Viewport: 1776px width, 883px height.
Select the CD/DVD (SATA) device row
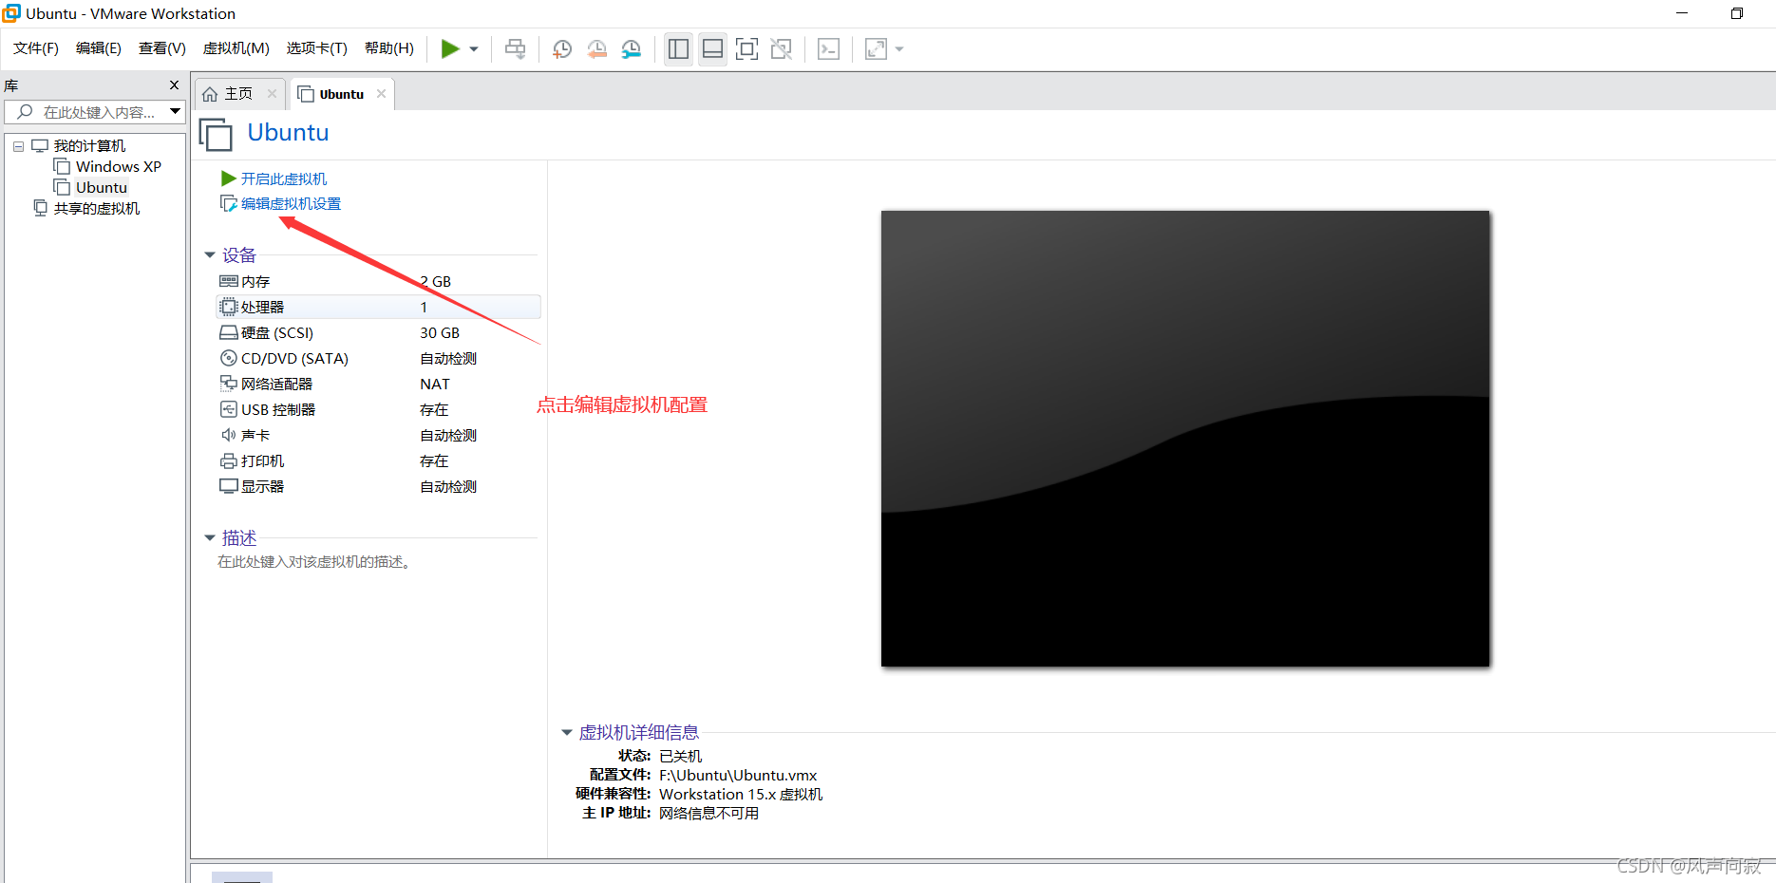coord(378,359)
